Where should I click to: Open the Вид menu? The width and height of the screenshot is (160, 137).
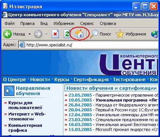[x=44, y=23]
